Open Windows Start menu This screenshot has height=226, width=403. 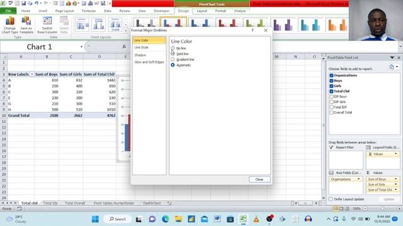[95, 219]
